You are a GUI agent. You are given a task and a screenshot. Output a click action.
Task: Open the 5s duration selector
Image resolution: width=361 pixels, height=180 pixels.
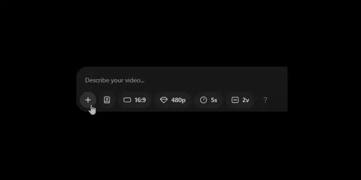click(x=208, y=100)
